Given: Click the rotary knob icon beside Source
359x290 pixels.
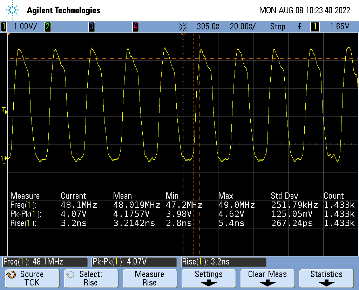Looking at the screenshot, I should pos(11,275).
